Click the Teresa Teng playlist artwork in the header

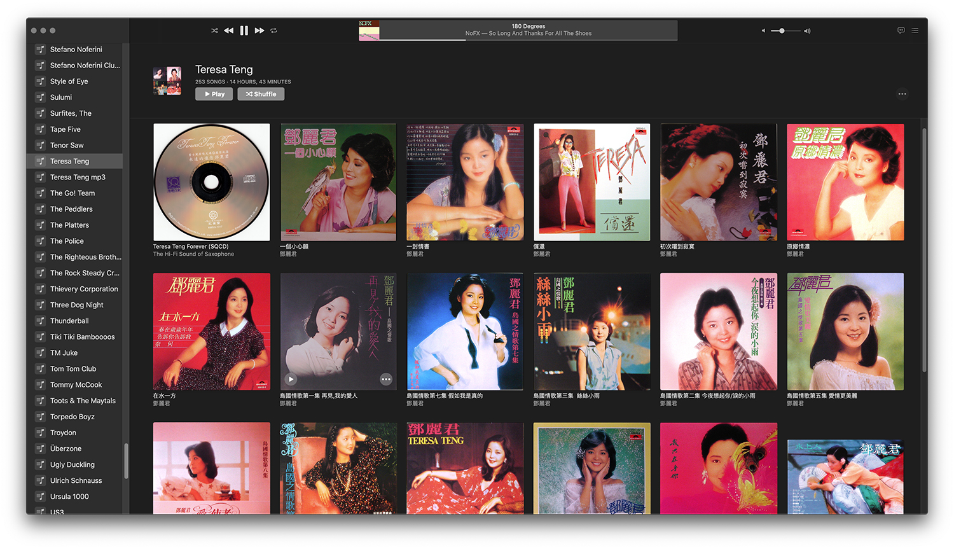[x=167, y=81]
